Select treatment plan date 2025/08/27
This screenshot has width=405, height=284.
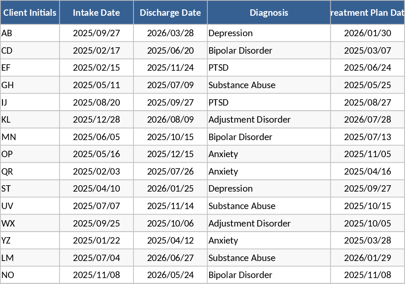367,103
